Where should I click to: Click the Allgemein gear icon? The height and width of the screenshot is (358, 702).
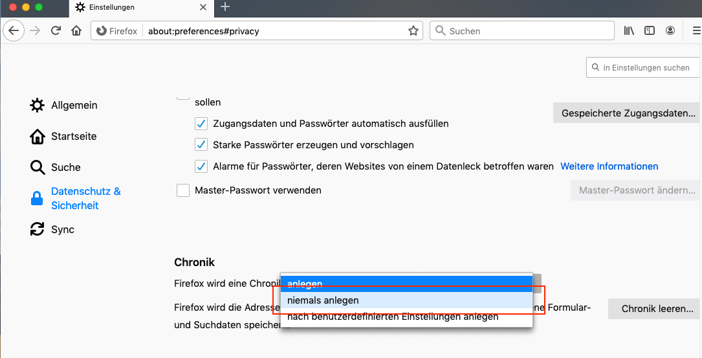(x=37, y=106)
